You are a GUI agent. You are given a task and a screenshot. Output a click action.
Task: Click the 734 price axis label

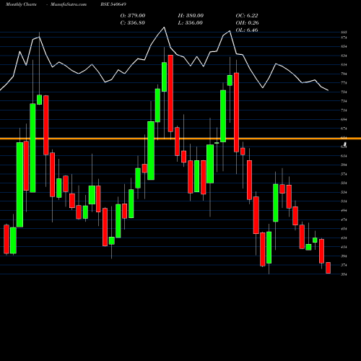pos(344,101)
